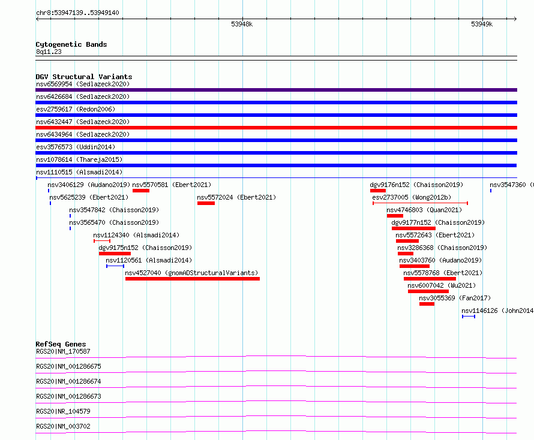This screenshot has width=534, height=440.
Task: Click the dgv9175n152 (Chaisson2019) red bar
Action: click(115, 254)
